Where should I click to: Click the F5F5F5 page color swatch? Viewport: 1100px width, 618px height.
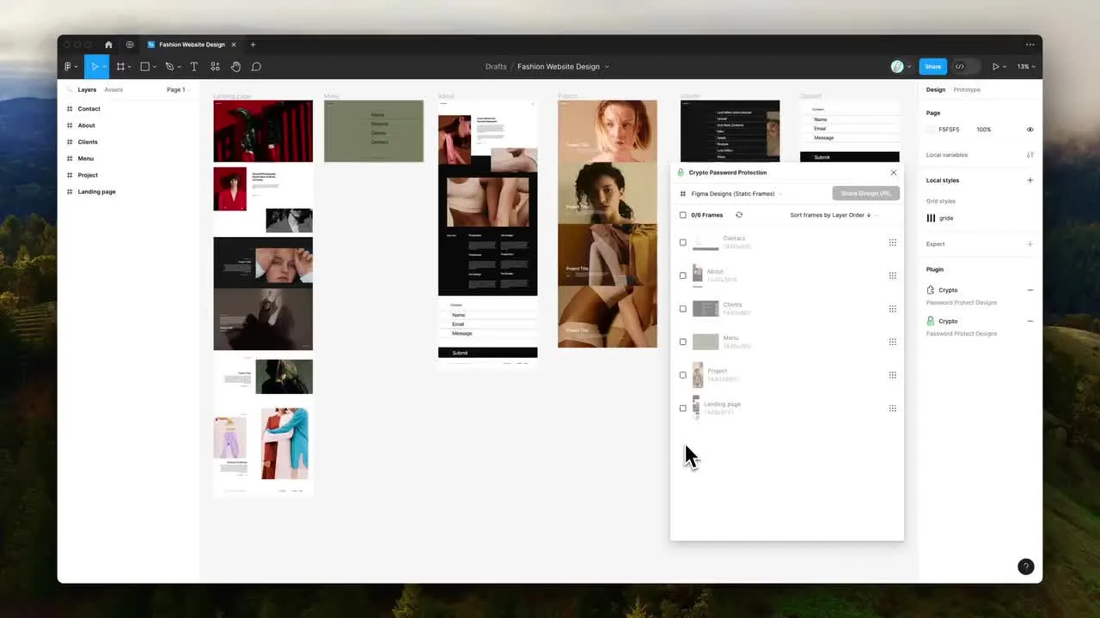[x=931, y=130]
